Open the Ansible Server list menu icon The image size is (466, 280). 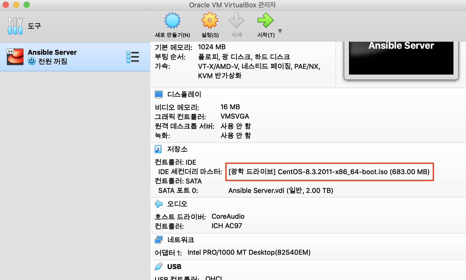[133, 57]
